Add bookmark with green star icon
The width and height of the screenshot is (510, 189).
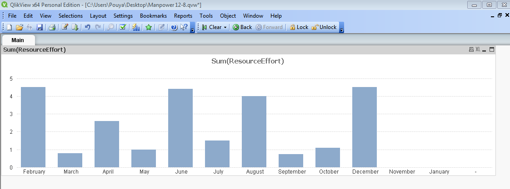149,27
